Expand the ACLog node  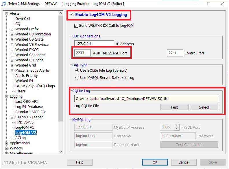tap(12, 138)
